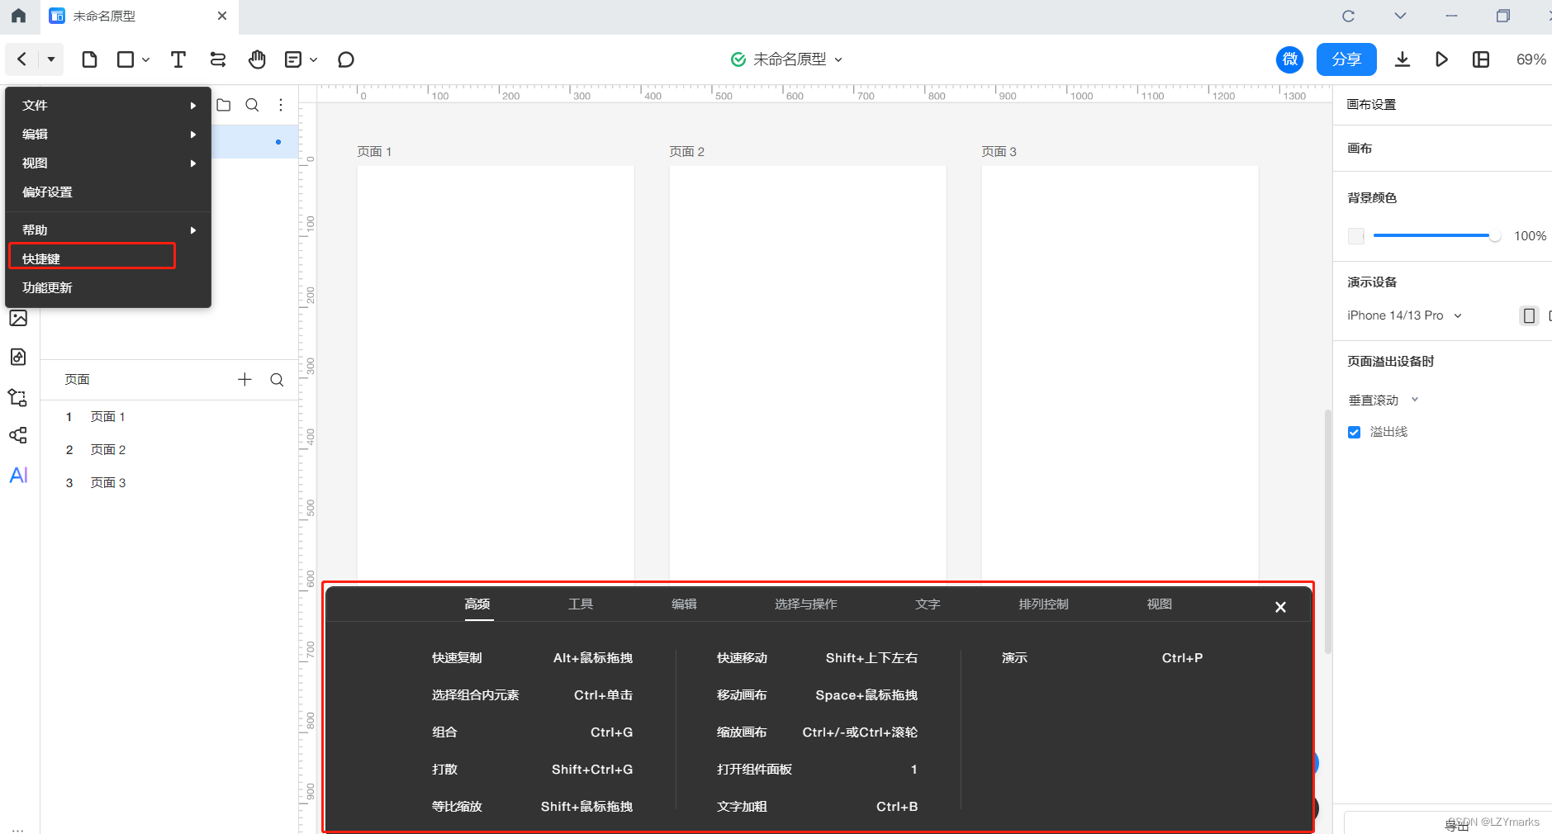Toggle the 溢出线 checkbox
1552x834 pixels.
click(x=1354, y=432)
